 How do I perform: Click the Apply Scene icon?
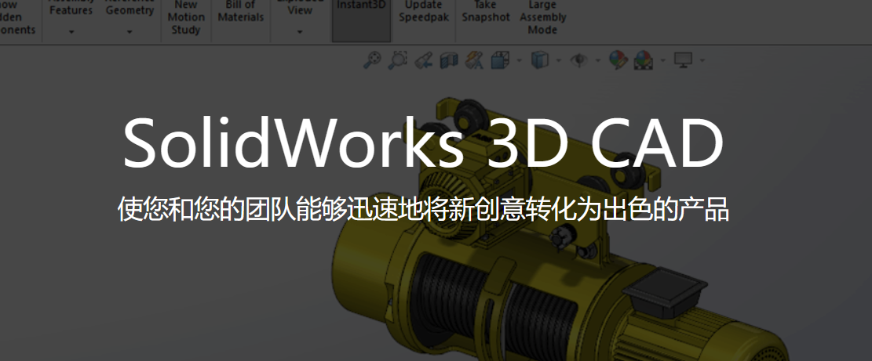coord(644,60)
